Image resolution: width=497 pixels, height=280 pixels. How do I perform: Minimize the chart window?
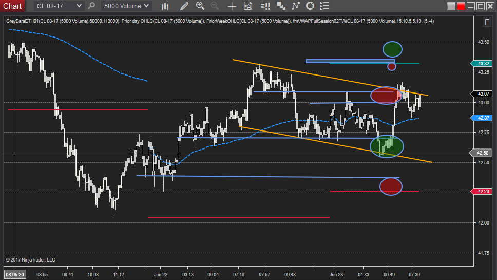pyautogui.click(x=471, y=6)
